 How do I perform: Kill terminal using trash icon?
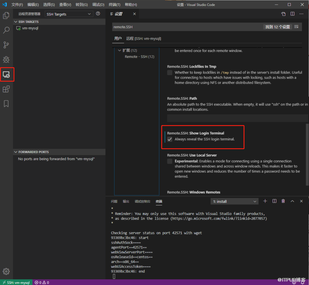283,201
